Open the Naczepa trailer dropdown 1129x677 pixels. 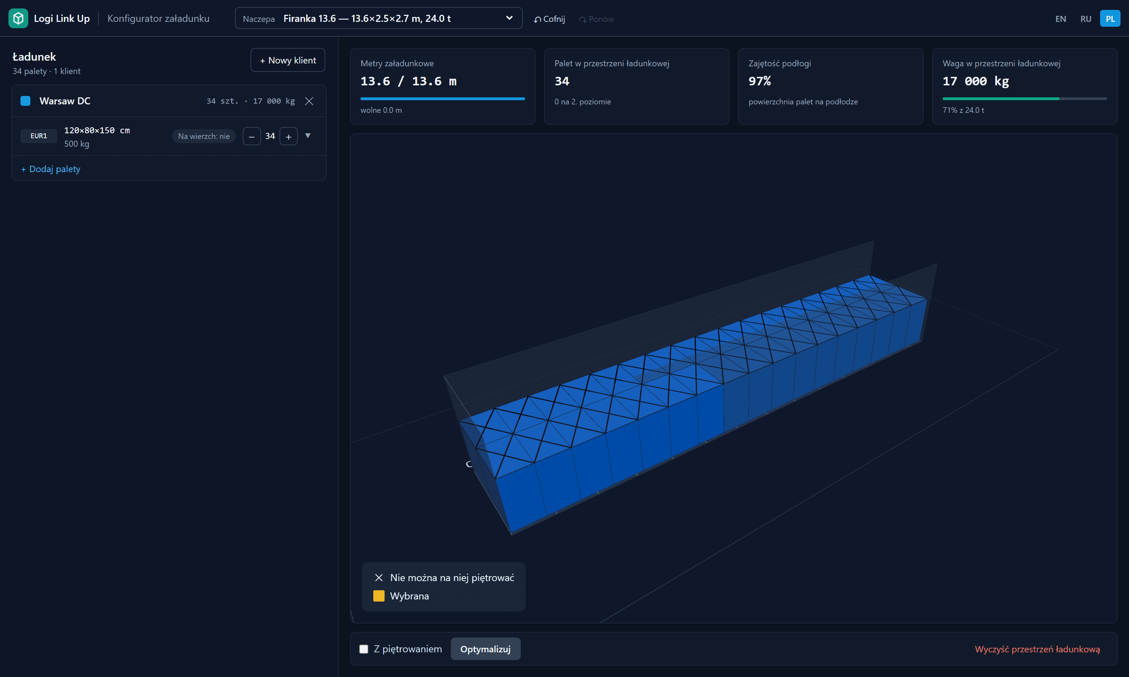click(378, 18)
